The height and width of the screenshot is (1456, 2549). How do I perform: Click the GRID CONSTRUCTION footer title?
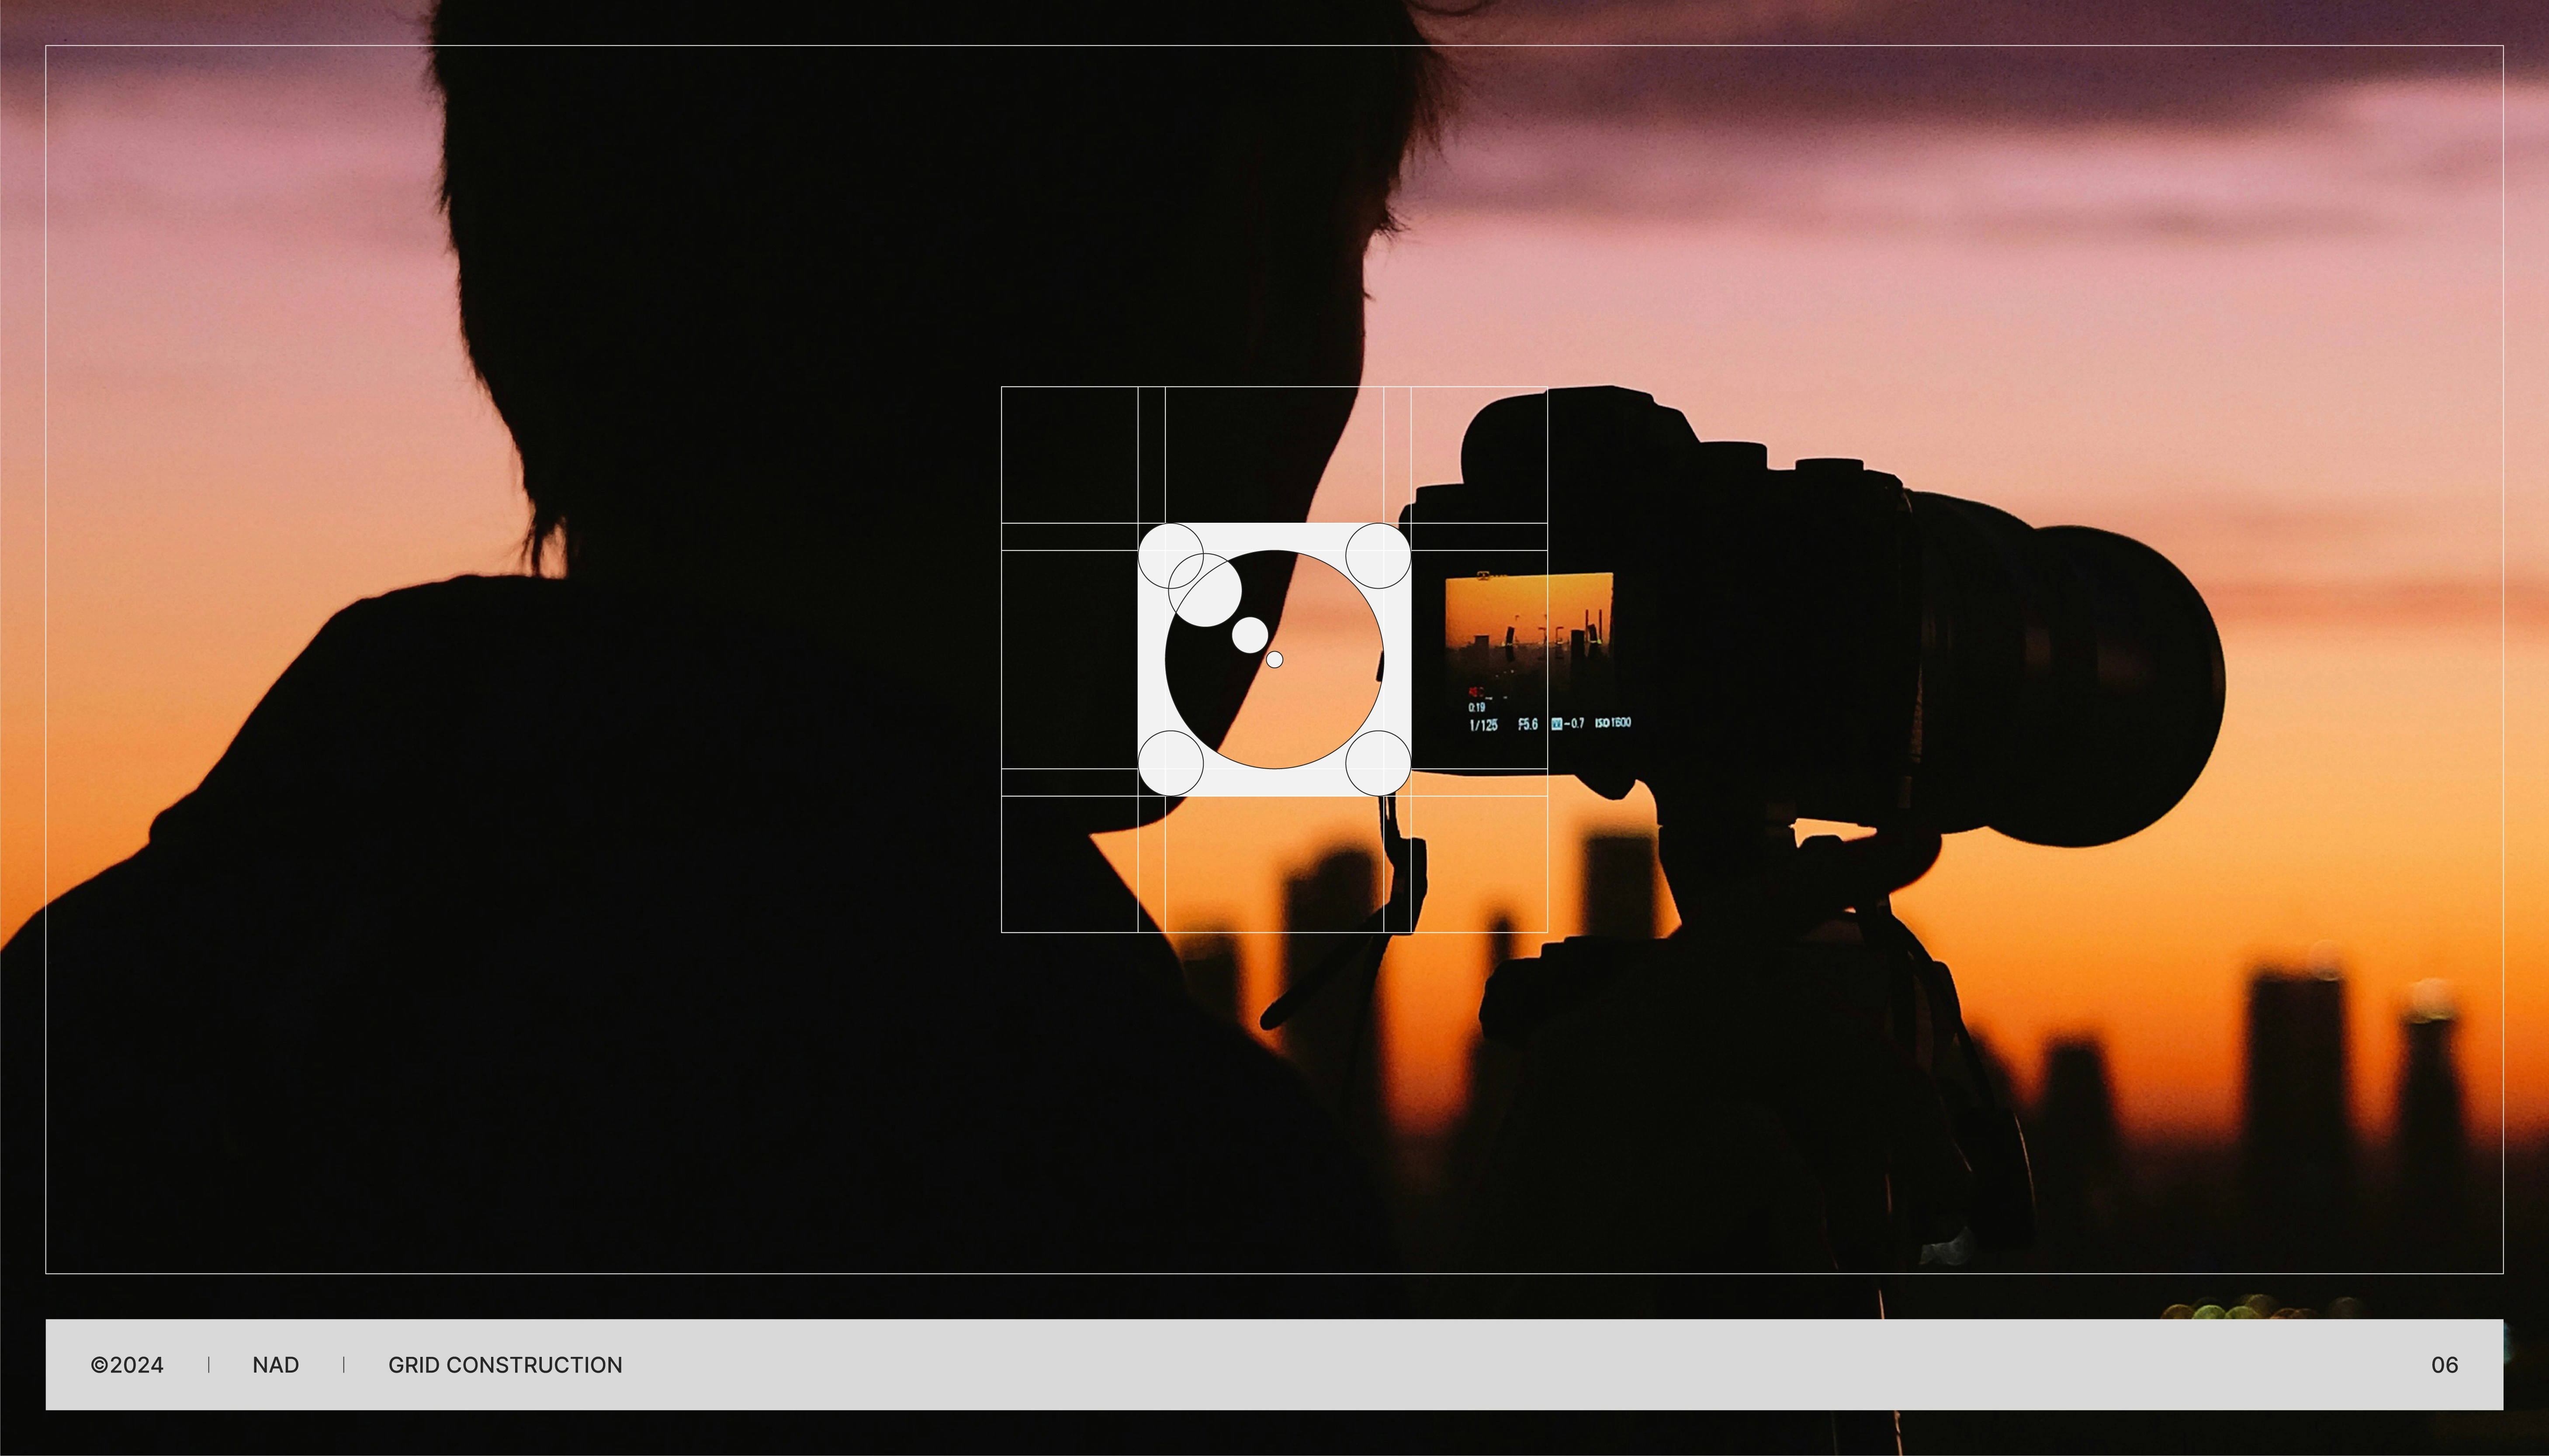click(x=505, y=1365)
